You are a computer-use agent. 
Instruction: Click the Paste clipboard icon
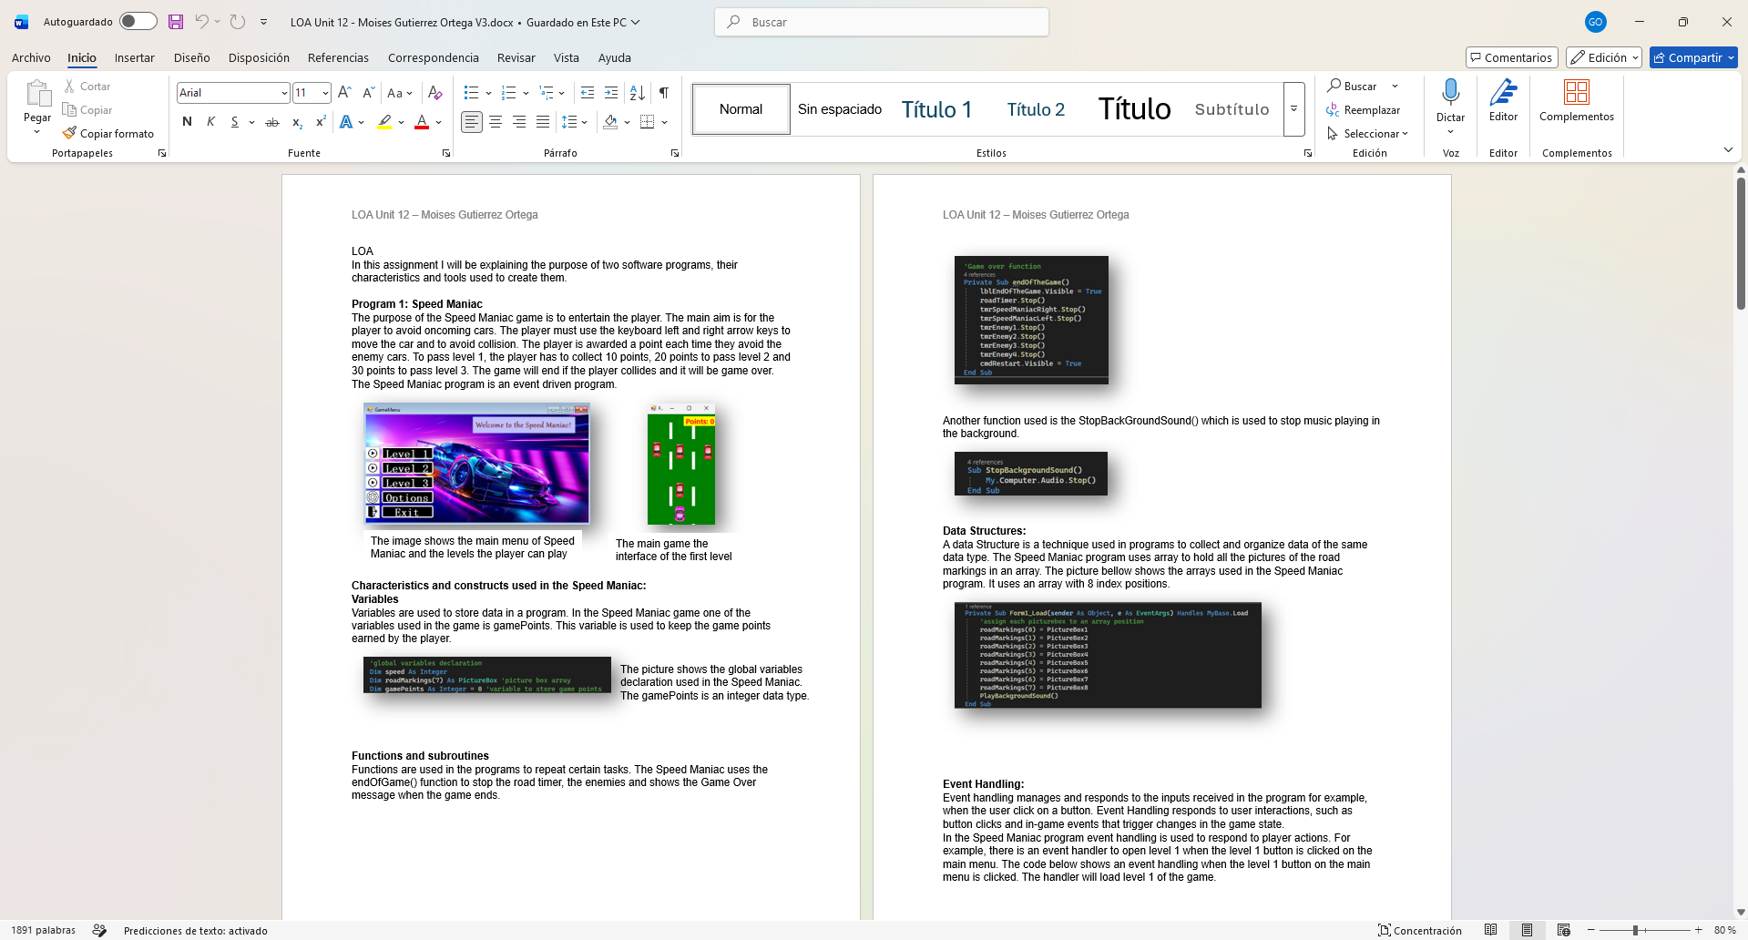(37, 93)
